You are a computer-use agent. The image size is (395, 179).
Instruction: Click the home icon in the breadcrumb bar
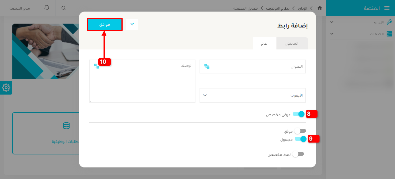[x=320, y=8]
